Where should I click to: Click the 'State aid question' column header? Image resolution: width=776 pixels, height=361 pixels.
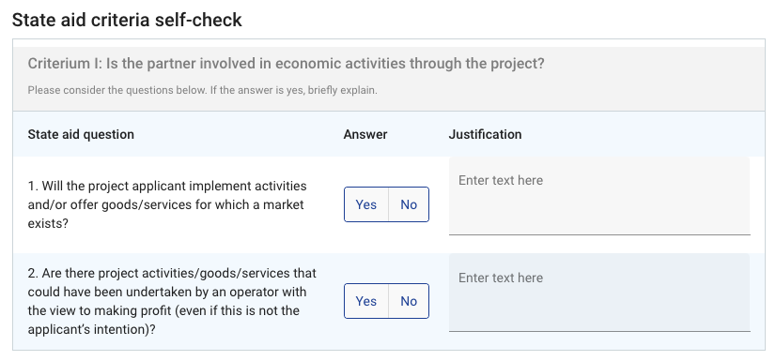(81, 134)
